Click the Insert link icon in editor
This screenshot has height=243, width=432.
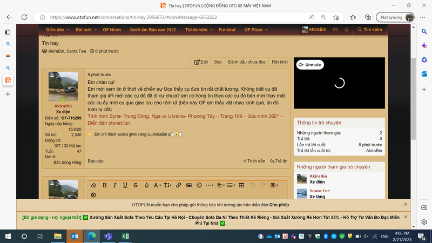179,185
